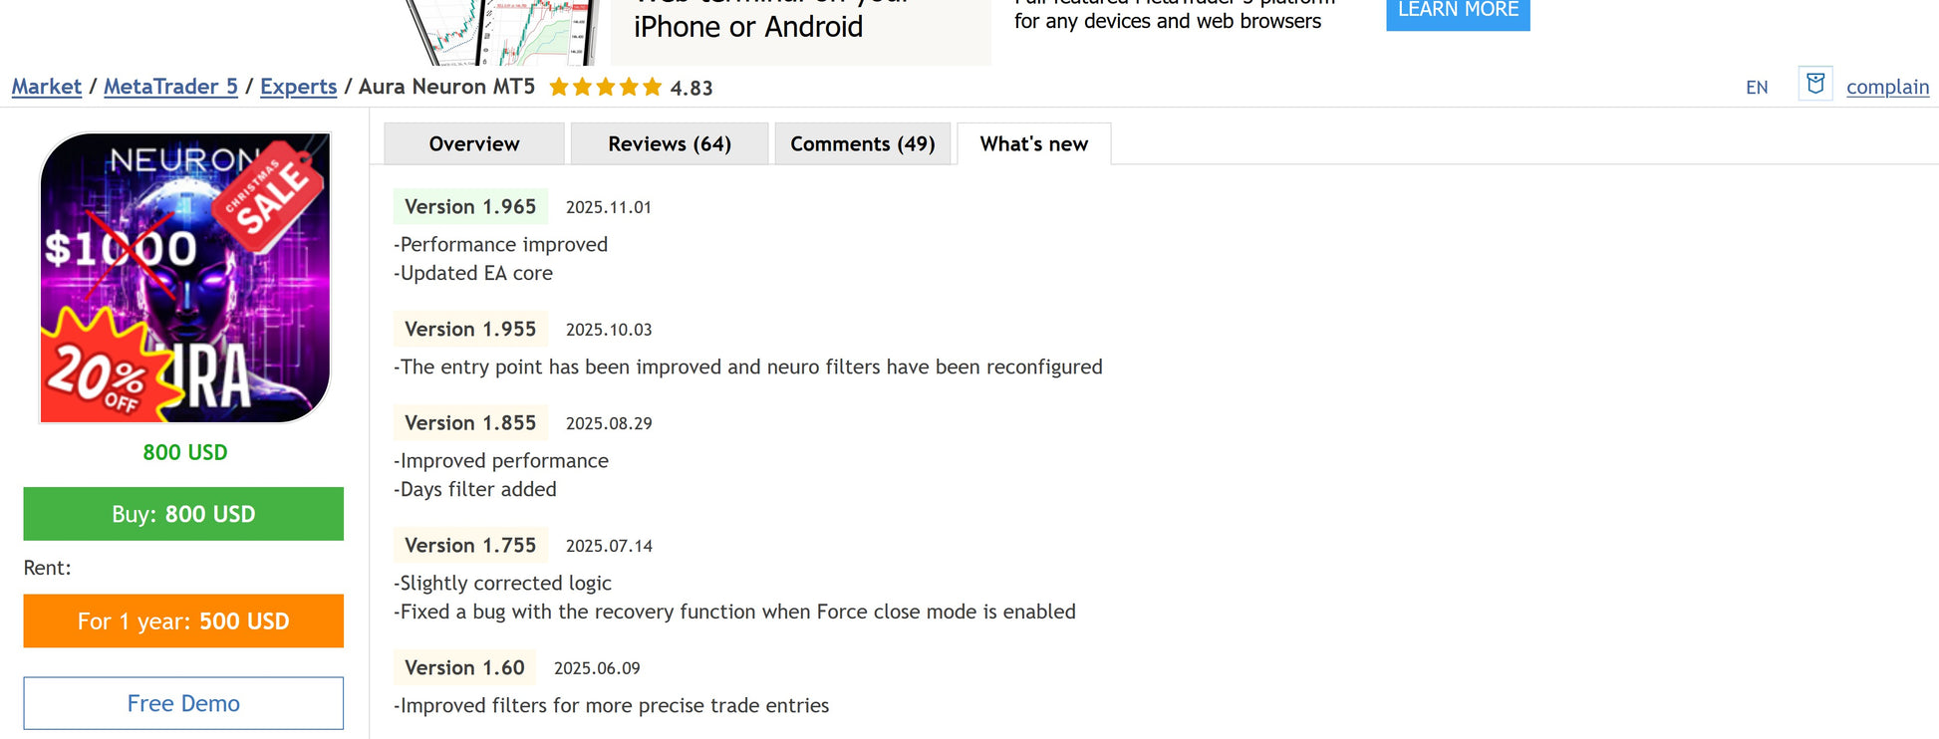Open the Comments (49) tab
The image size is (1939, 739).
point(862,144)
